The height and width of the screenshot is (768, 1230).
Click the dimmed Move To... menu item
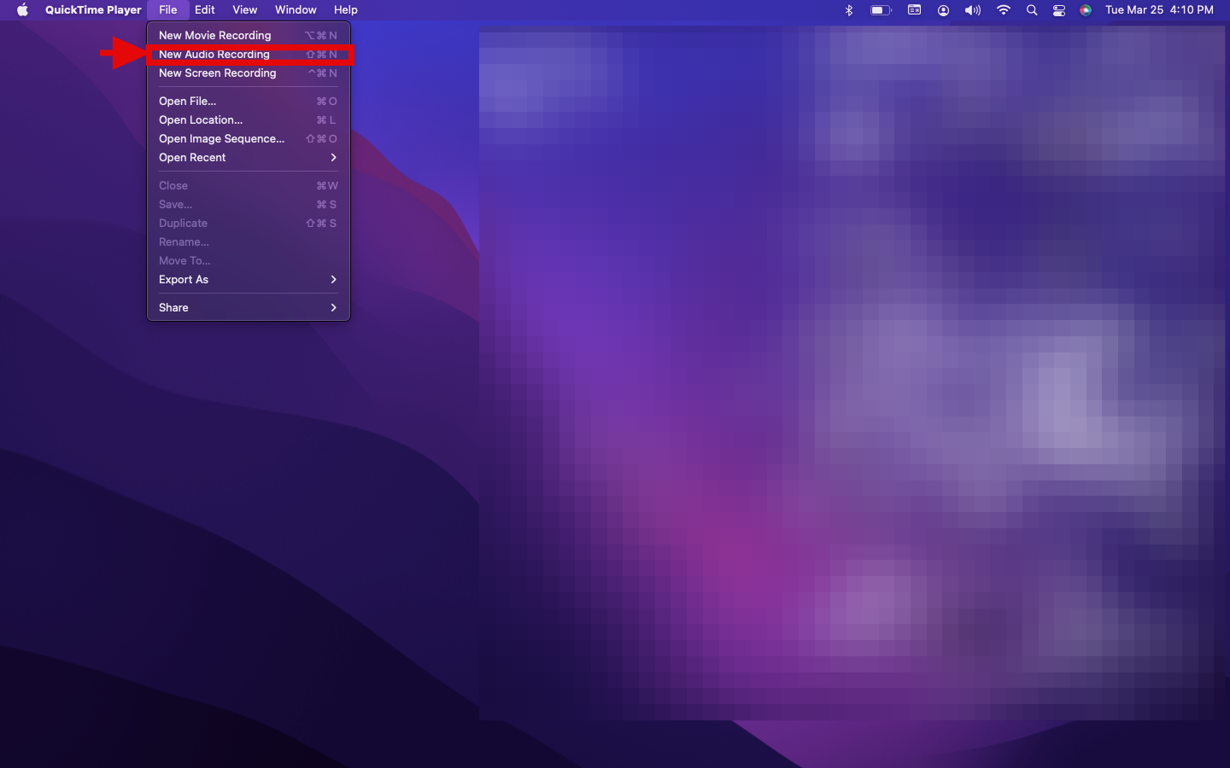click(249, 260)
